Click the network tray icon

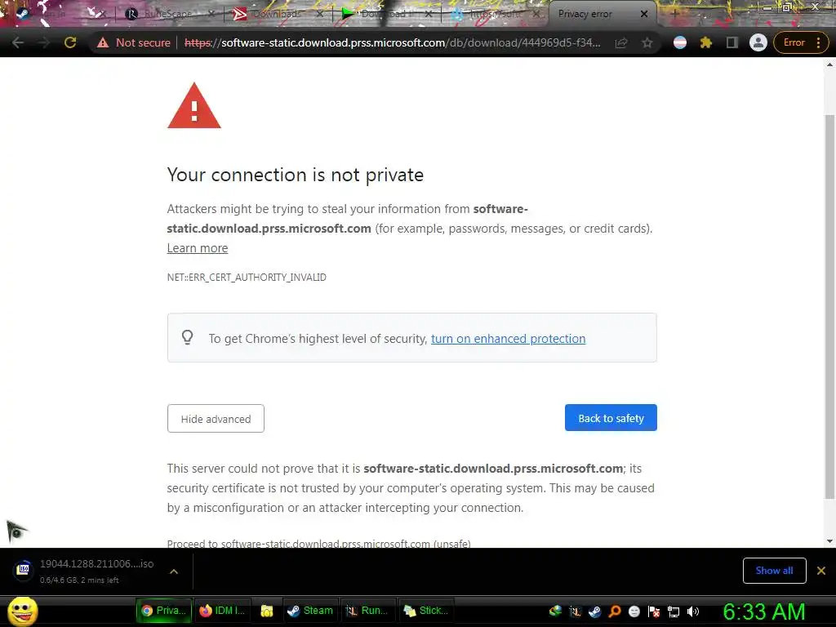click(674, 611)
